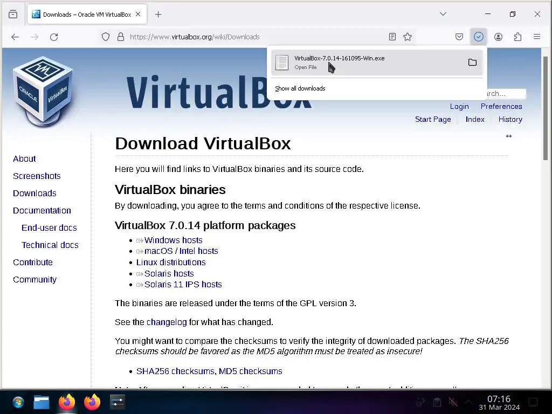
Task: Close the Downloads – Oracle VM VirtualBox tab
Action: [x=138, y=14]
